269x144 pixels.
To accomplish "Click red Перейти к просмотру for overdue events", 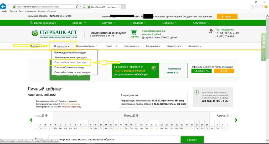I will [x=72, y=107].
